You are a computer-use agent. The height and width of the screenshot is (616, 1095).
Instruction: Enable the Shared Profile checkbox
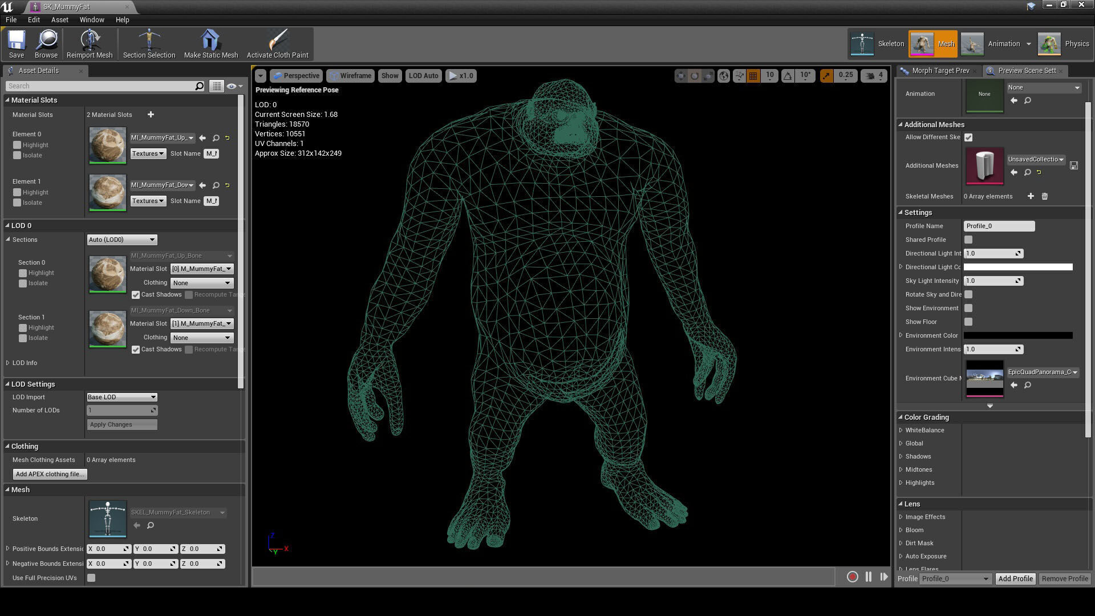tap(968, 240)
